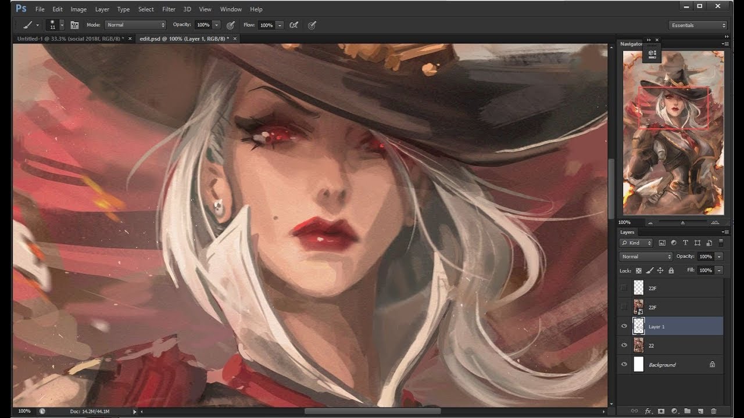Open the brush Mode dropdown
The width and height of the screenshot is (744, 418).
point(135,25)
